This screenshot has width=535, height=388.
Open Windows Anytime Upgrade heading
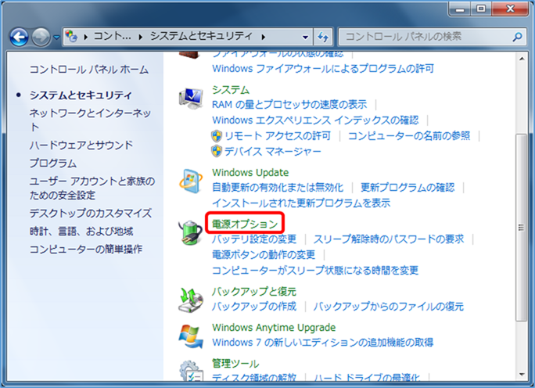(x=274, y=328)
